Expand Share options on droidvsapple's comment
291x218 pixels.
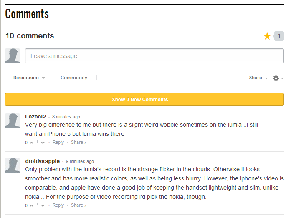78,205
